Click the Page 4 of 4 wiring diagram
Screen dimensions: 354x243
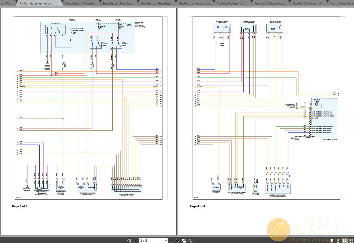pos(266,108)
